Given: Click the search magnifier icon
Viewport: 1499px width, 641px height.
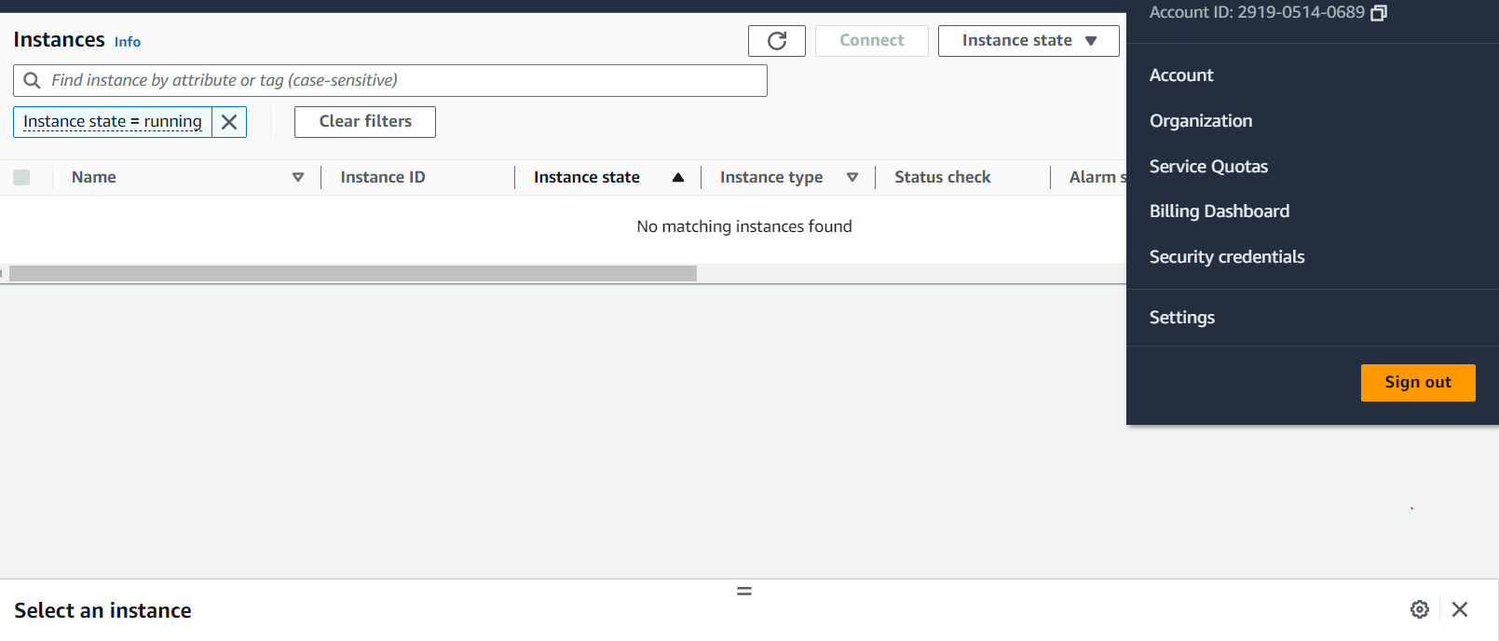Looking at the screenshot, I should (x=32, y=80).
